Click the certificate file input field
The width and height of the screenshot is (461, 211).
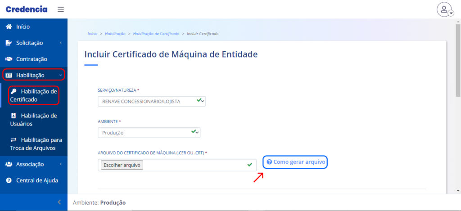177,165
